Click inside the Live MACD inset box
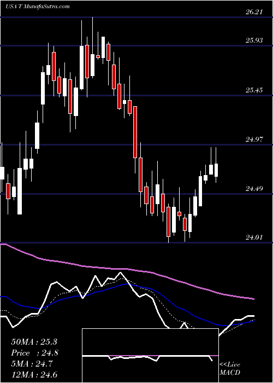The image size is (273, 383). (150, 356)
